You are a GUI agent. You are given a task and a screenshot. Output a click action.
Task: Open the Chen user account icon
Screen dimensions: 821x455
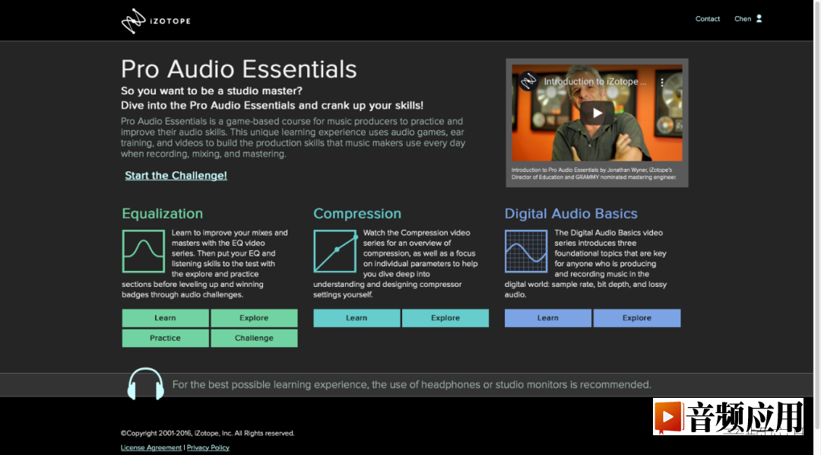click(x=759, y=19)
